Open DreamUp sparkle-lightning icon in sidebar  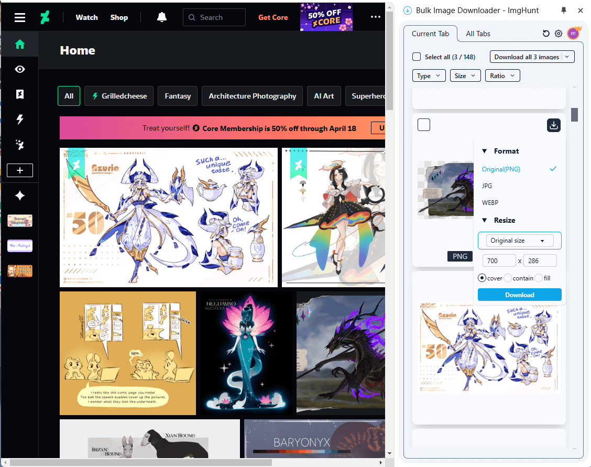[19, 145]
